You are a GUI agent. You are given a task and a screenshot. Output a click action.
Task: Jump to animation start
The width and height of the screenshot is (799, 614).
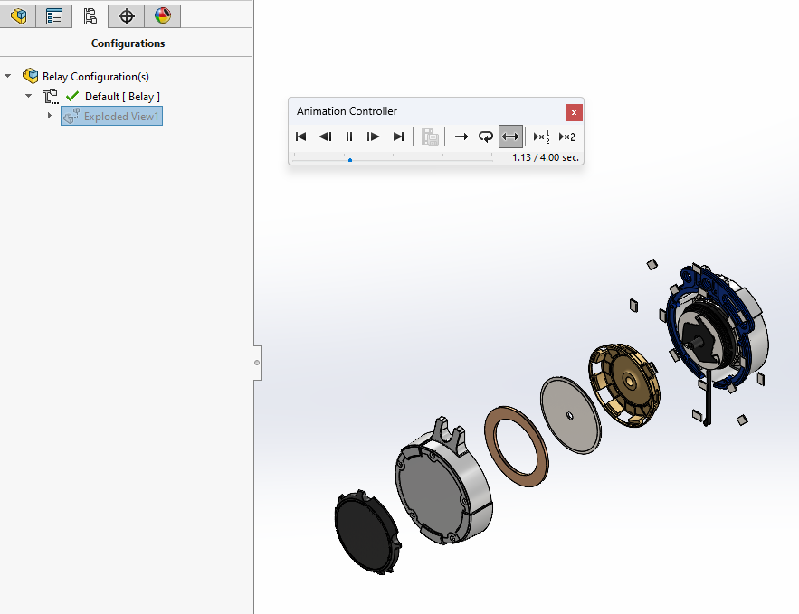coord(301,137)
